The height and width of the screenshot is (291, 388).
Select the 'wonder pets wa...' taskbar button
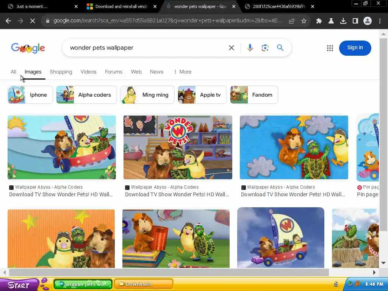click(83, 284)
